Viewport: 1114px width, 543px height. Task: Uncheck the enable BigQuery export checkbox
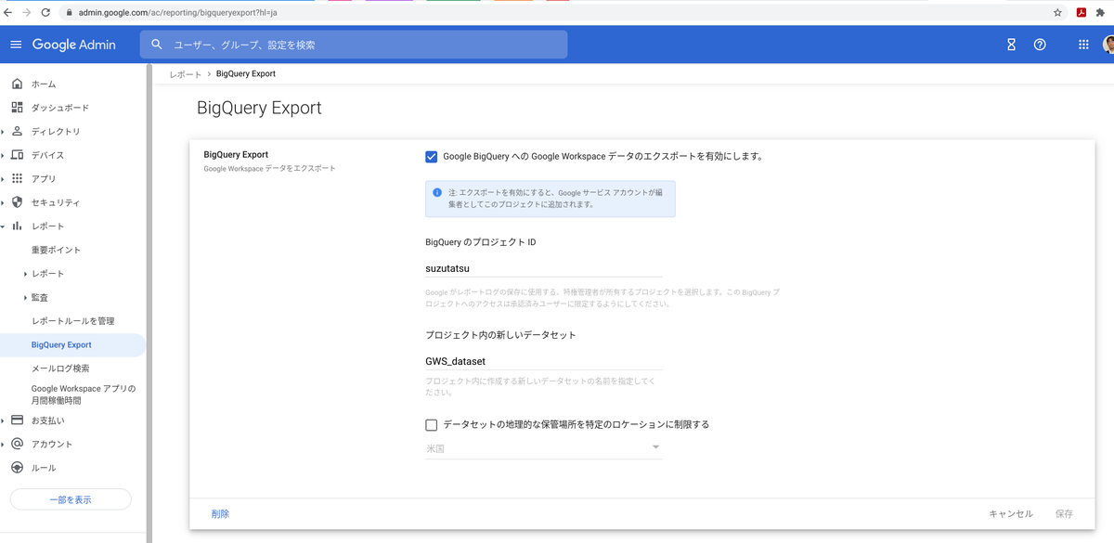coord(431,157)
